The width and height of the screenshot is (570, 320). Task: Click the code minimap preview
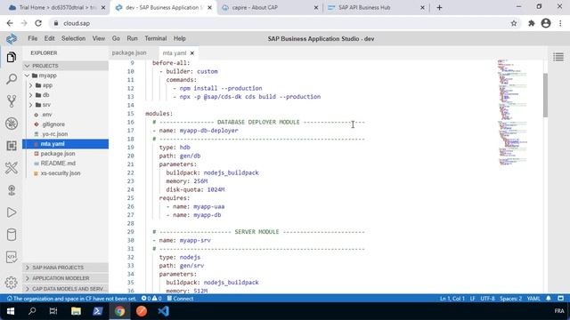tap(512, 112)
